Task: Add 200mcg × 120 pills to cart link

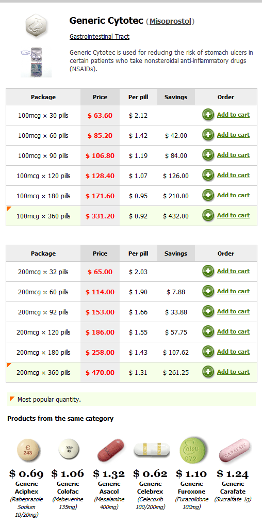Action: coord(233,331)
